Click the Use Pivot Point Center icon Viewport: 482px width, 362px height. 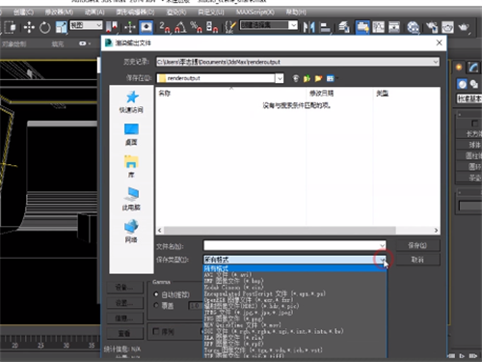(112, 27)
